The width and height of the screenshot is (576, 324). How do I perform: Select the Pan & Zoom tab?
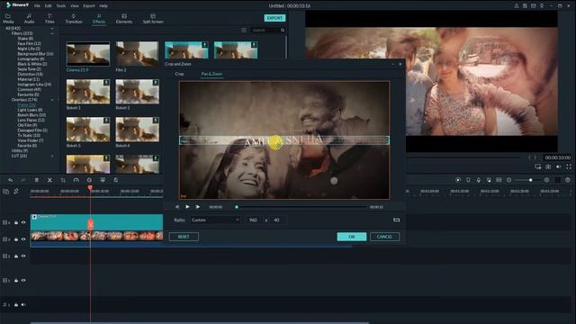coord(211,74)
